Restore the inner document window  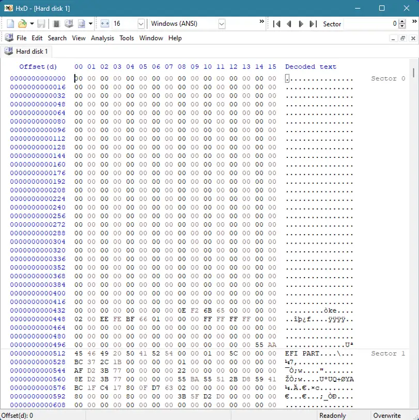tap(403, 38)
